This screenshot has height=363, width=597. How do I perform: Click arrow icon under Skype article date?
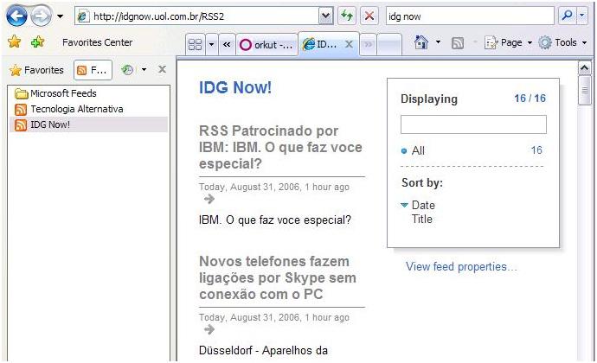209,329
